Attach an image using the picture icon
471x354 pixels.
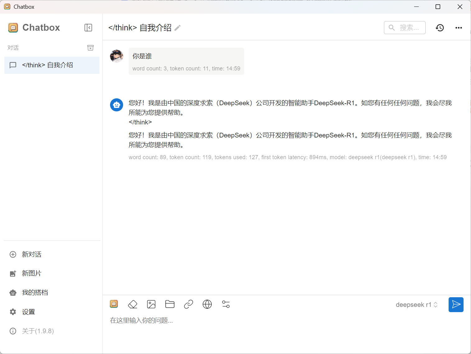click(151, 304)
